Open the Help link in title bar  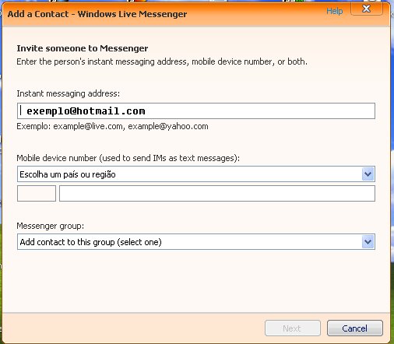(334, 11)
